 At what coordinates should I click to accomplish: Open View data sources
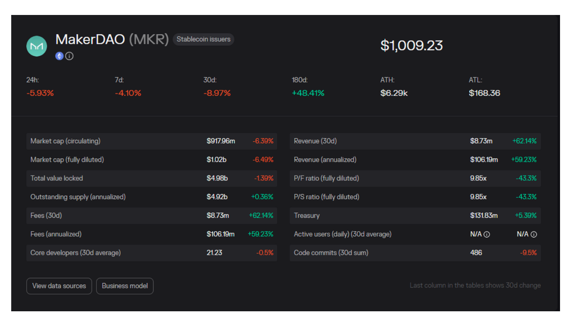(x=59, y=286)
